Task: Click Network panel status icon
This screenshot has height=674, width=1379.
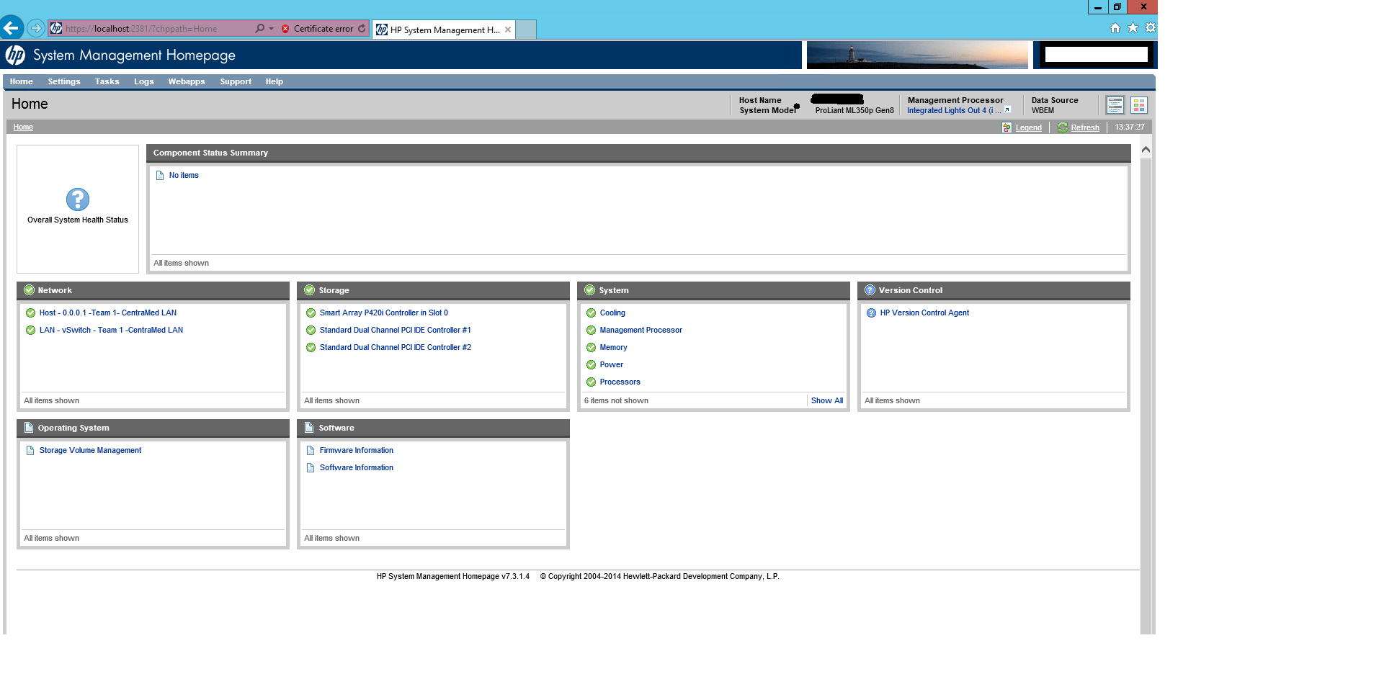Action: click(30, 290)
